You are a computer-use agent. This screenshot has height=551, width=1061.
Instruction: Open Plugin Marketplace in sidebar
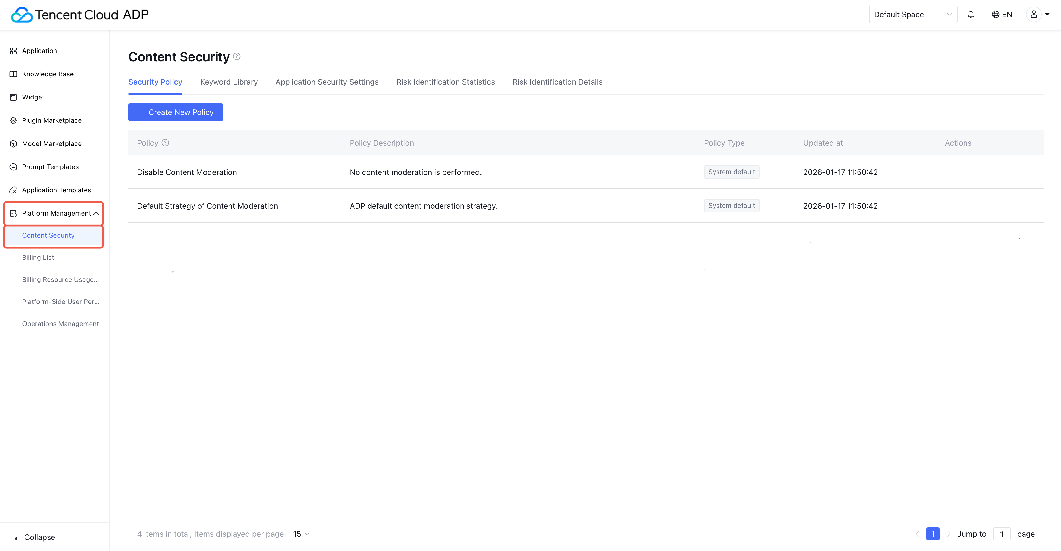[x=51, y=120]
